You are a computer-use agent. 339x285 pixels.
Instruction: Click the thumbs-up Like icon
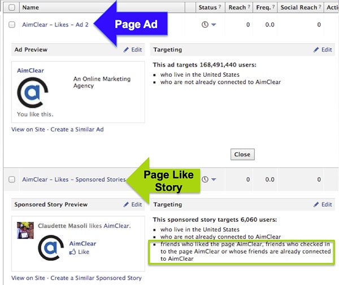click(x=72, y=252)
